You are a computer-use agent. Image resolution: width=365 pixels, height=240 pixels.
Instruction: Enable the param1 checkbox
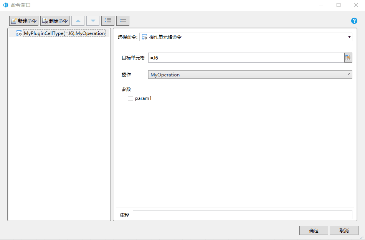point(130,99)
